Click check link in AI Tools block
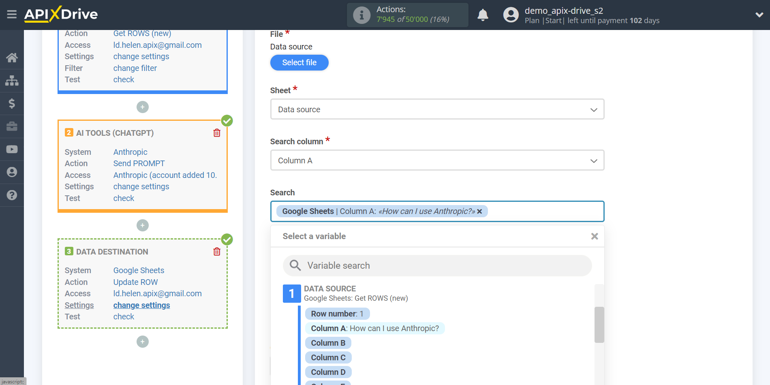The height and width of the screenshot is (385, 770). coord(124,198)
